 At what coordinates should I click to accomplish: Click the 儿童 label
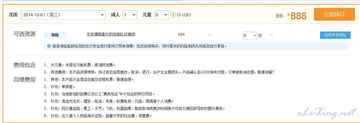(x=147, y=15)
